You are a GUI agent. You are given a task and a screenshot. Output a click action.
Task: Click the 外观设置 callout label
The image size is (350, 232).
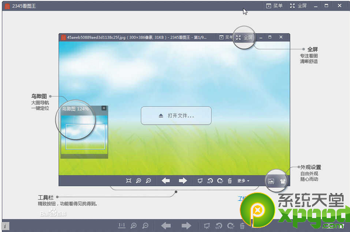(x=311, y=167)
